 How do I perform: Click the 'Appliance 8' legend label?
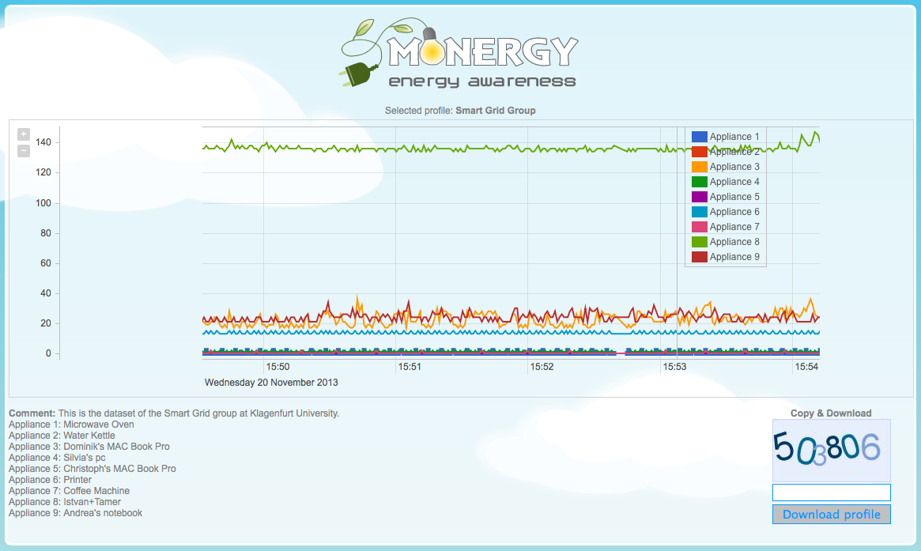click(734, 242)
